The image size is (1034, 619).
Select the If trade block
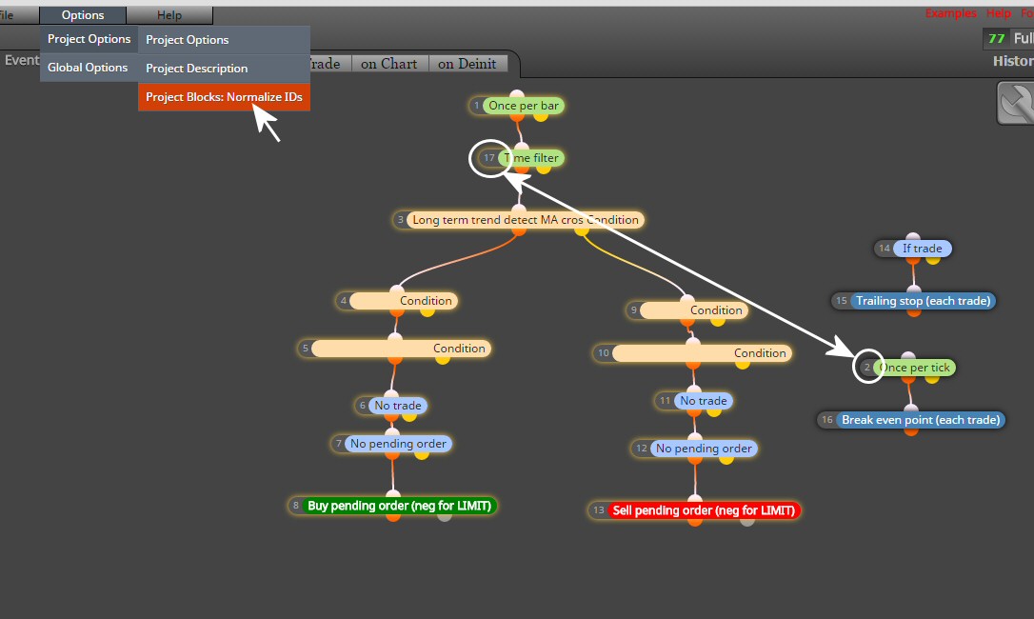point(922,249)
